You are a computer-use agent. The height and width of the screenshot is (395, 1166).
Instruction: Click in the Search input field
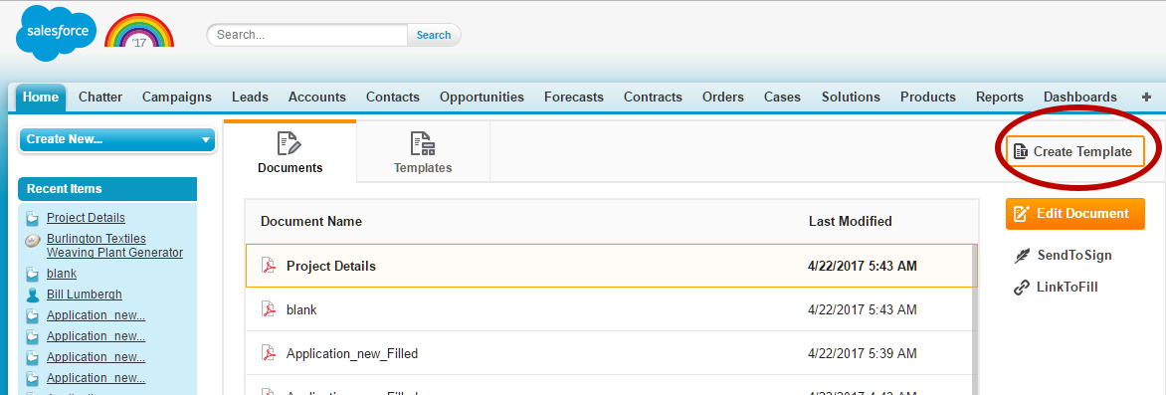(x=307, y=35)
